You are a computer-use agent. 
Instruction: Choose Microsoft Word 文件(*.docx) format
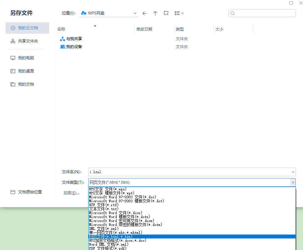192,213
